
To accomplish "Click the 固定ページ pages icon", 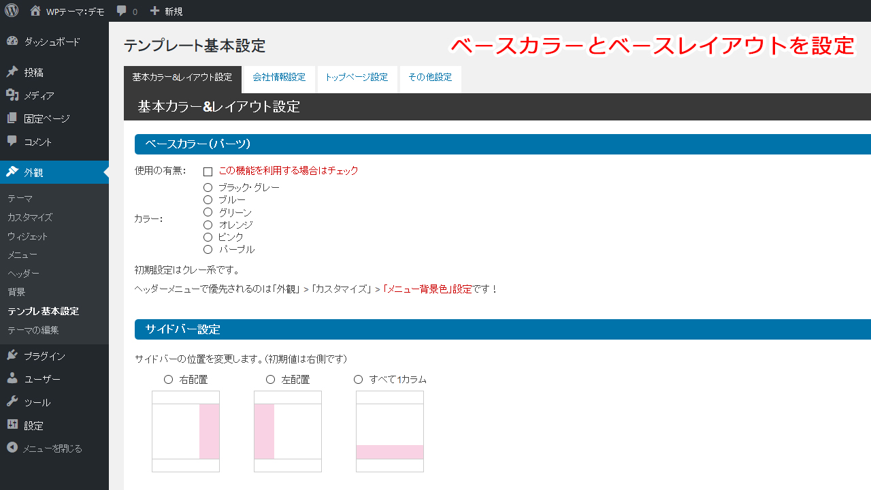I will point(12,118).
